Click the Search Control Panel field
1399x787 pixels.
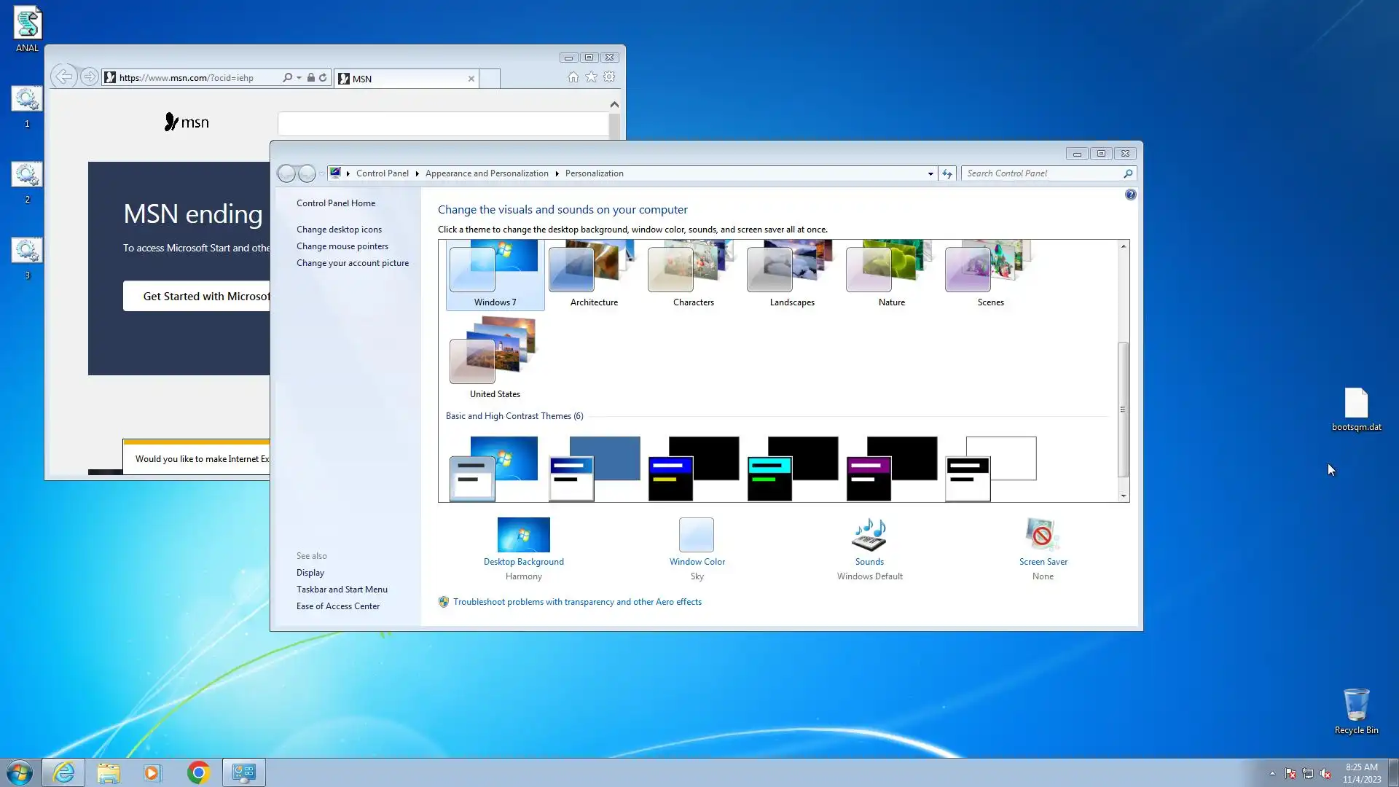1042,173
